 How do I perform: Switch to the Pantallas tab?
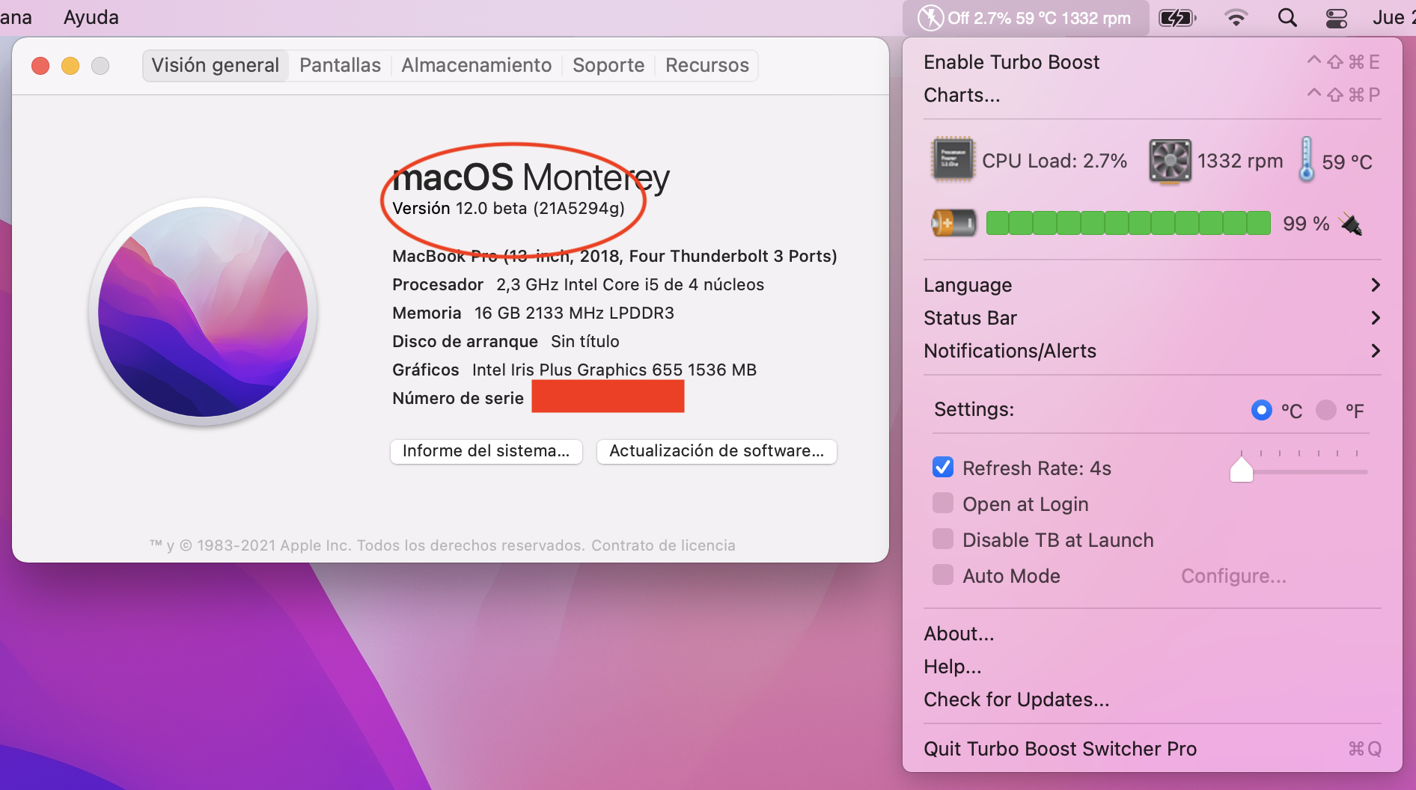(x=340, y=66)
